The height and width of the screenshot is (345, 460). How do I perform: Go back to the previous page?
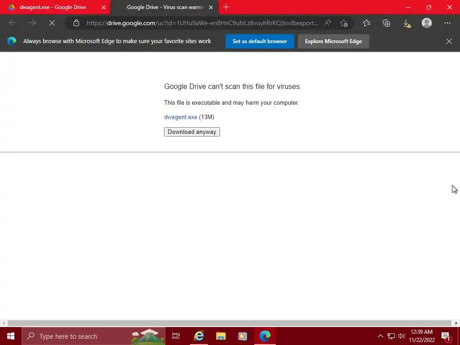point(13,23)
